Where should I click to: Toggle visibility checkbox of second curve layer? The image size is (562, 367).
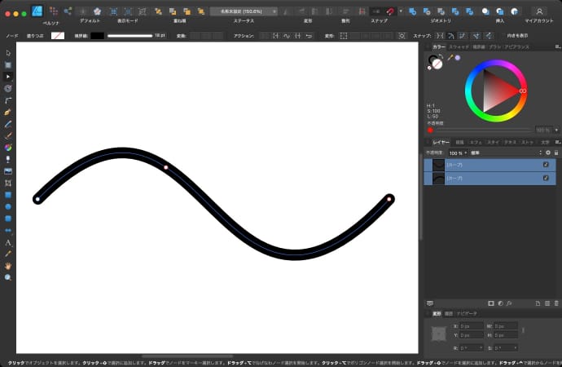pos(546,177)
